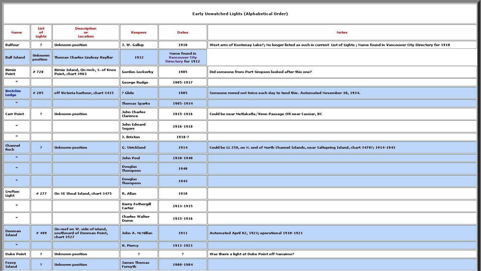Select the 'West arm of Kootenay Lake?' note
Viewport: 481px width, 271px height.
click(x=342, y=45)
